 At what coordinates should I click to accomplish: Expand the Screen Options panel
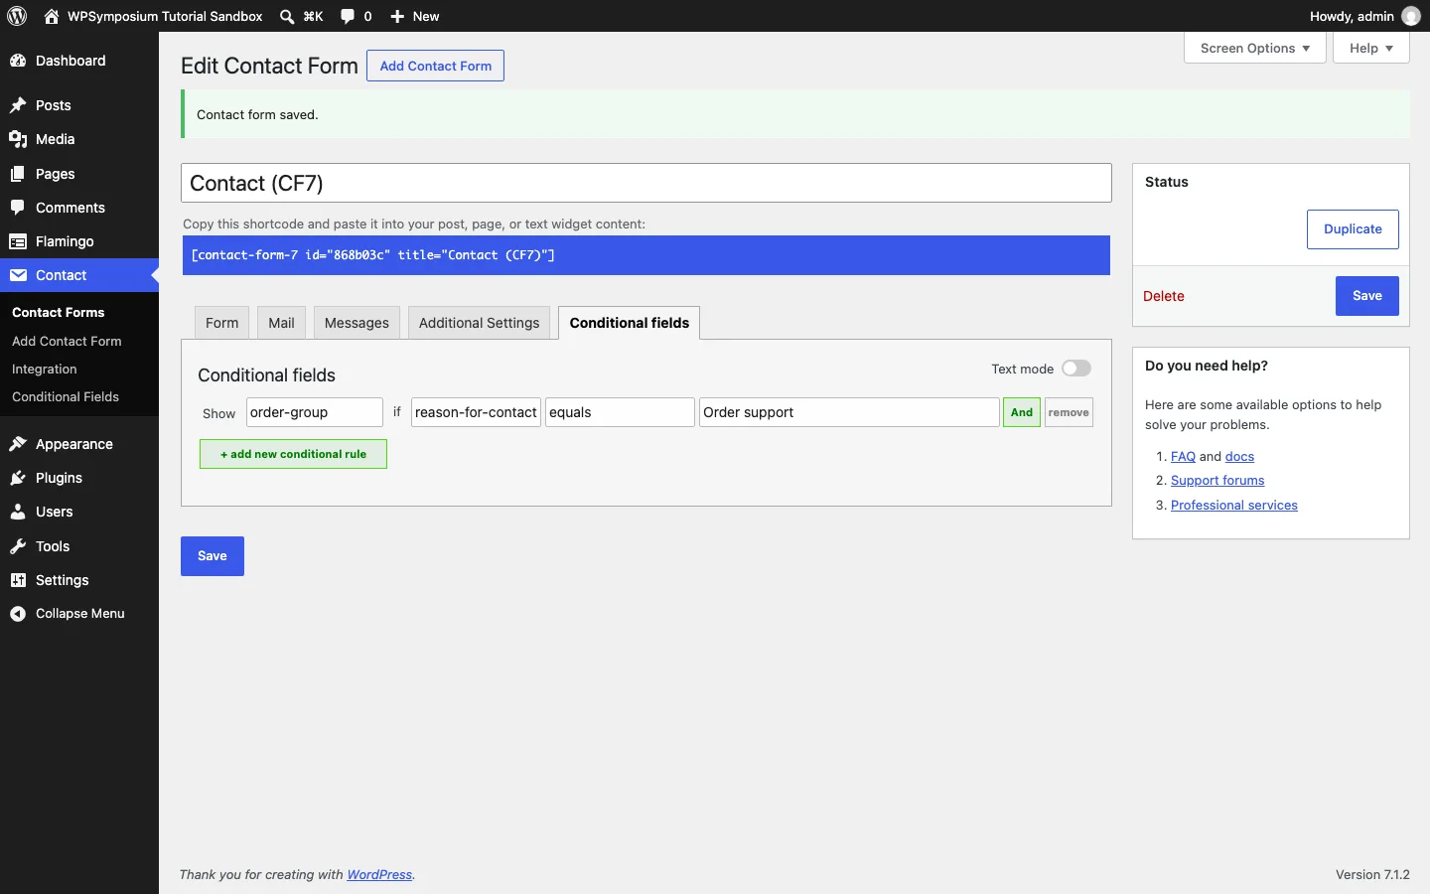(1255, 48)
